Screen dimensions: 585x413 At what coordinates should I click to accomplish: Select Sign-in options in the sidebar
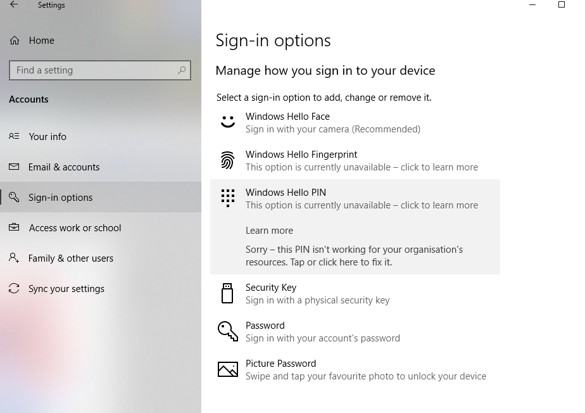click(101, 197)
